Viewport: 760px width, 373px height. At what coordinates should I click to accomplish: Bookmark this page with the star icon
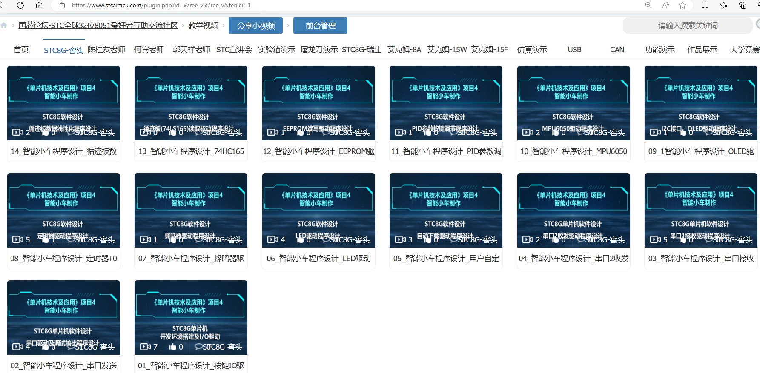coord(683,5)
